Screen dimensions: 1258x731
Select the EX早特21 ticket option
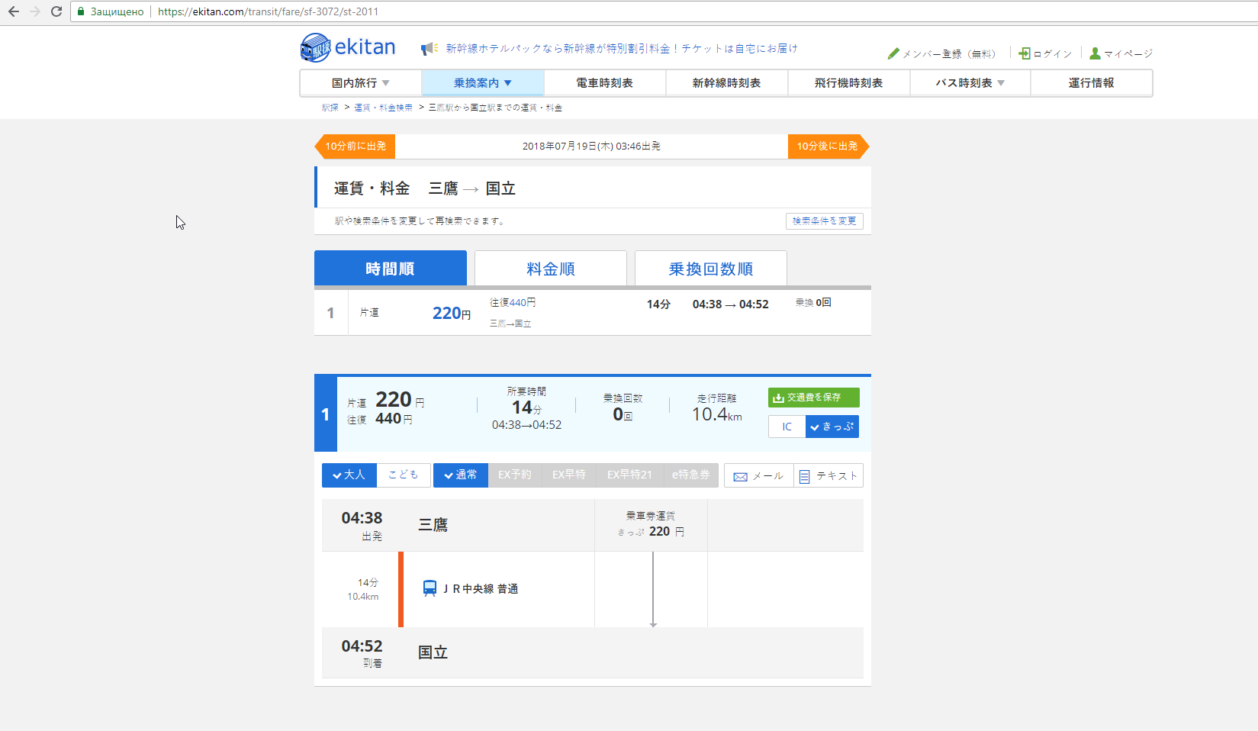pyautogui.click(x=629, y=475)
